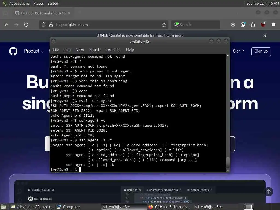Show site security padlock info
This screenshot has width=280, height=210.
[x=51, y=25]
